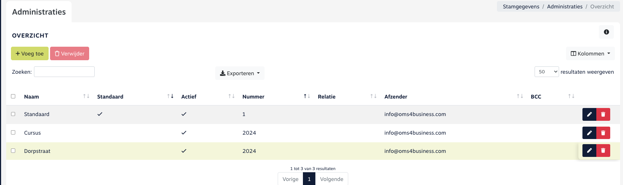The image size is (623, 185).
Task: Focus the Zoeken search field
Action: coord(64,72)
